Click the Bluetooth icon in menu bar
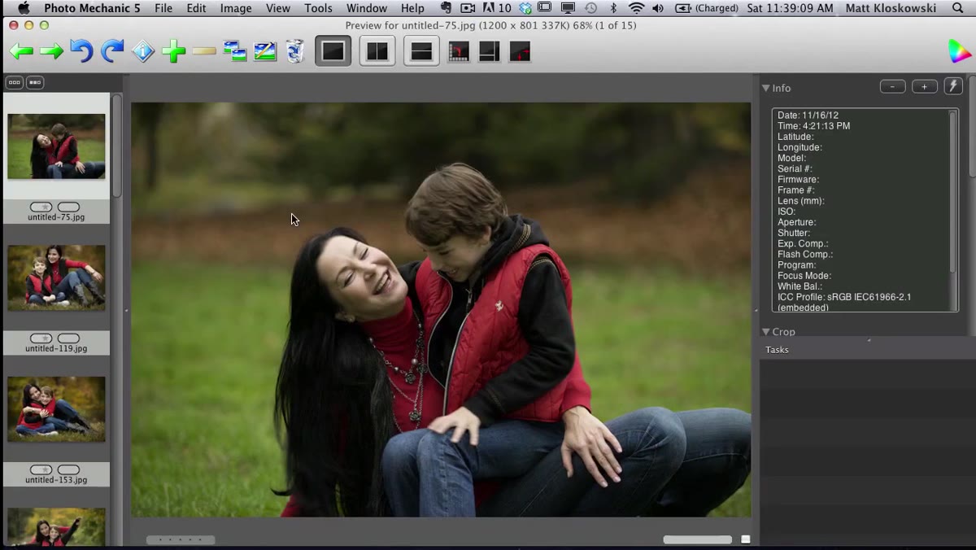Viewport: 976px width, 550px height. 614,8
